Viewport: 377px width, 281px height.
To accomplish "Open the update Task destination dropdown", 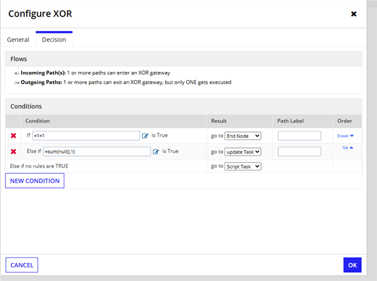I will tap(243, 151).
